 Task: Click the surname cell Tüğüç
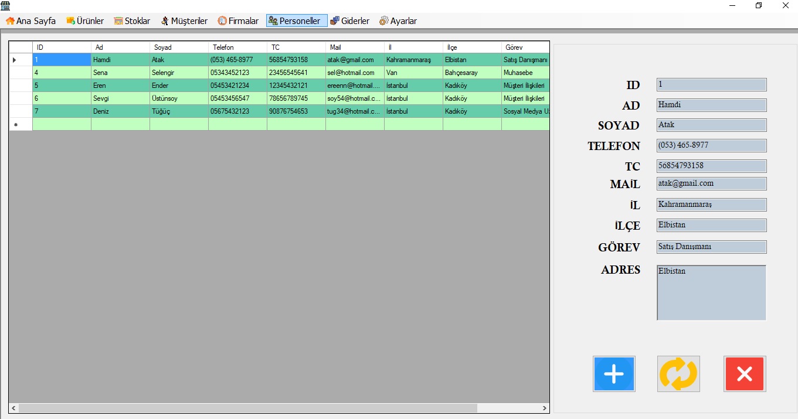coord(179,111)
